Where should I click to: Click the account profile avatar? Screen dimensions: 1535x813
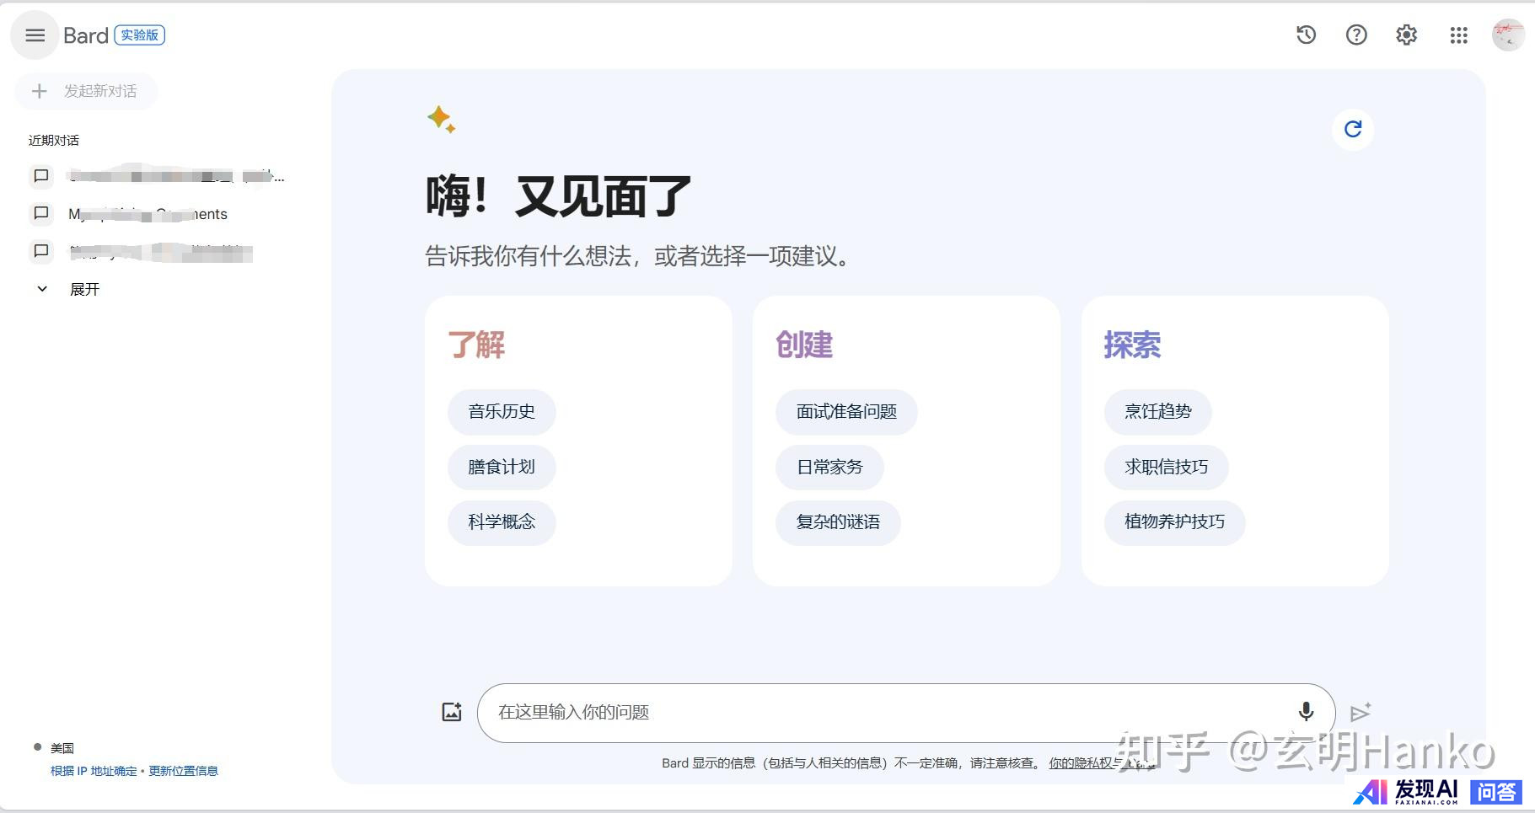(x=1507, y=35)
